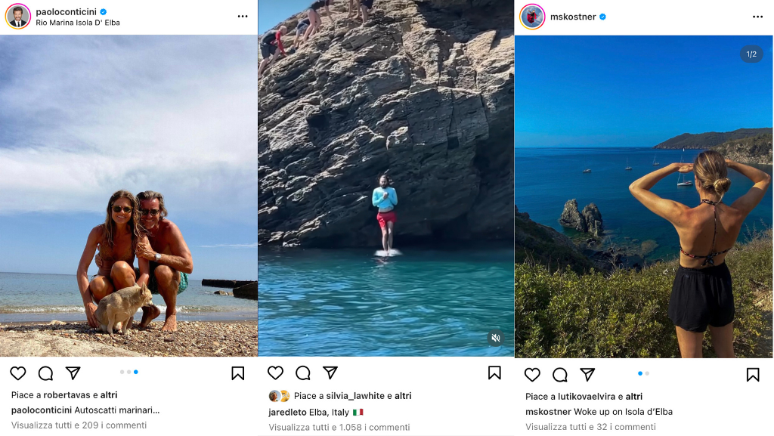
Task: Open comments on paoloconticini's post
Action: click(45, 373)
